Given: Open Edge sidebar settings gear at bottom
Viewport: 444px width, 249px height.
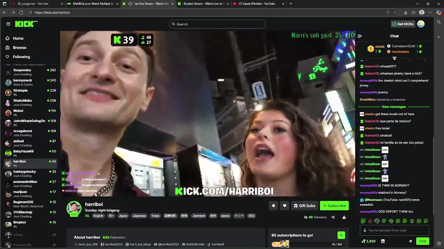Looking at the screenshot, I should coord(439,243).
